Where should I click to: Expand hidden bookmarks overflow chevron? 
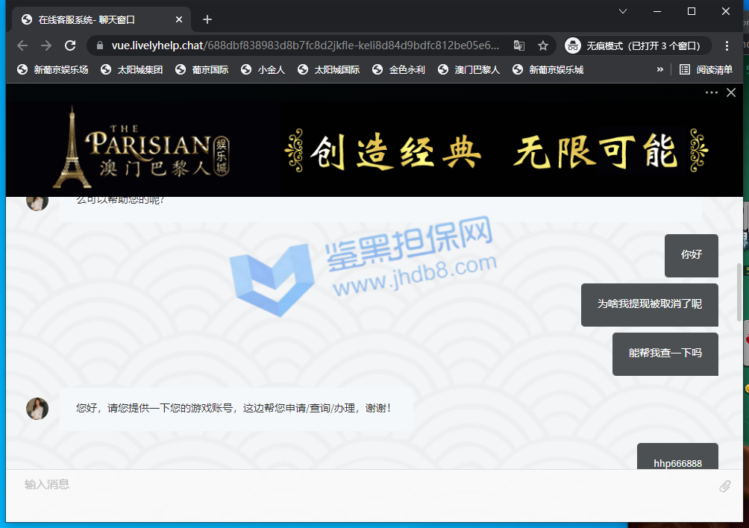pos(659,69)
